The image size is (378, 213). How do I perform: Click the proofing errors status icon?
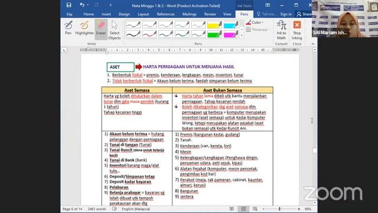pyautogui.click(x=115, y=209)
